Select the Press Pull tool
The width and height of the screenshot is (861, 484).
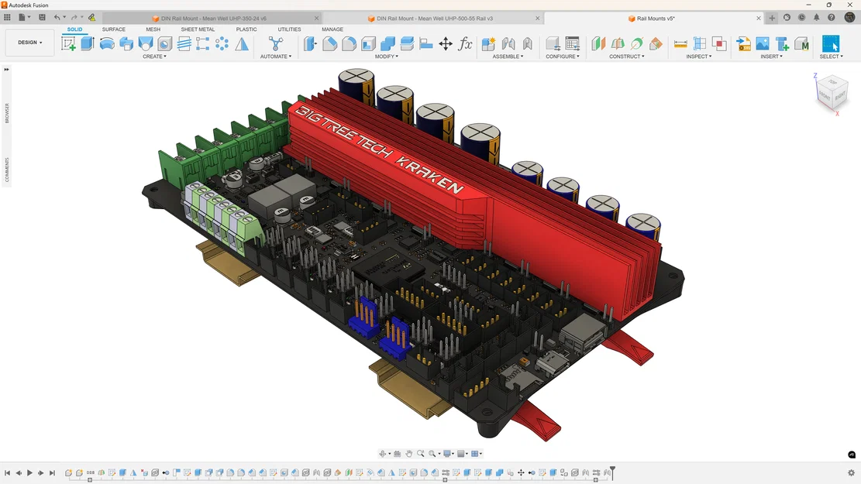coord(309,43)
